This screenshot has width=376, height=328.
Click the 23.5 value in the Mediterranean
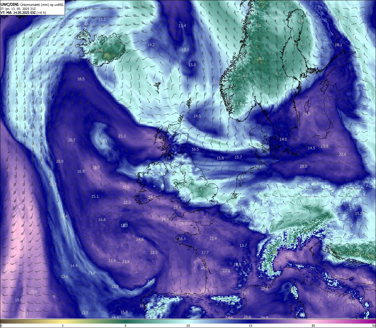[x=245, y=293]
